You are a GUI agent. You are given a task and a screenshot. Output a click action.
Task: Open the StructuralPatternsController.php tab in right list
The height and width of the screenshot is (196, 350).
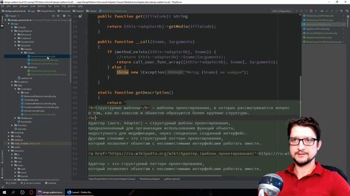(x=322, y=33)
